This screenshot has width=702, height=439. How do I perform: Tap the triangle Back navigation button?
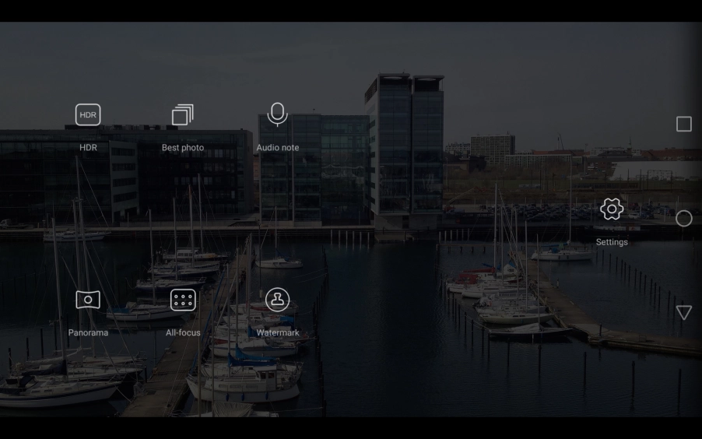[684, 312]
